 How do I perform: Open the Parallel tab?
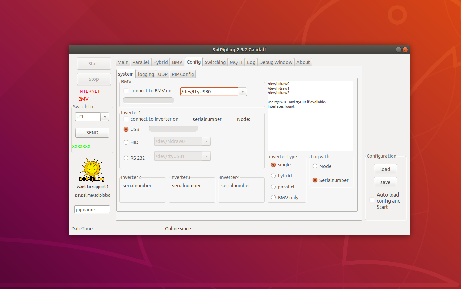click(x=141, y=62)
